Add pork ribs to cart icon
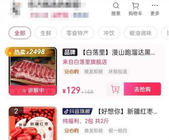The width and height of the screenshot is (169, 140). click(115, 89)
